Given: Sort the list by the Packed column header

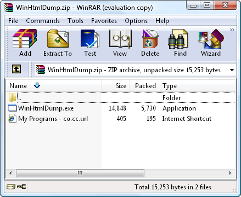Looking at the screenshot, I should pyautogui.click(x=144, y=86).
